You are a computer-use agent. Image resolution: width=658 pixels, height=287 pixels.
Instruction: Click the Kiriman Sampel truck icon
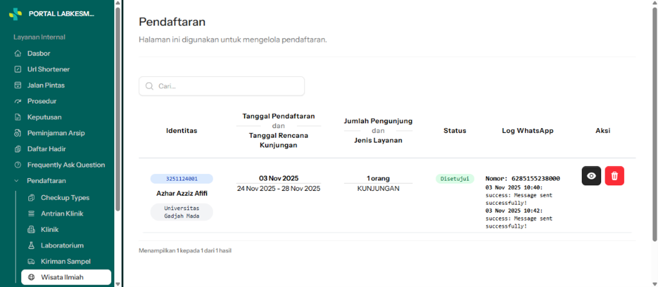click(31, 262)
